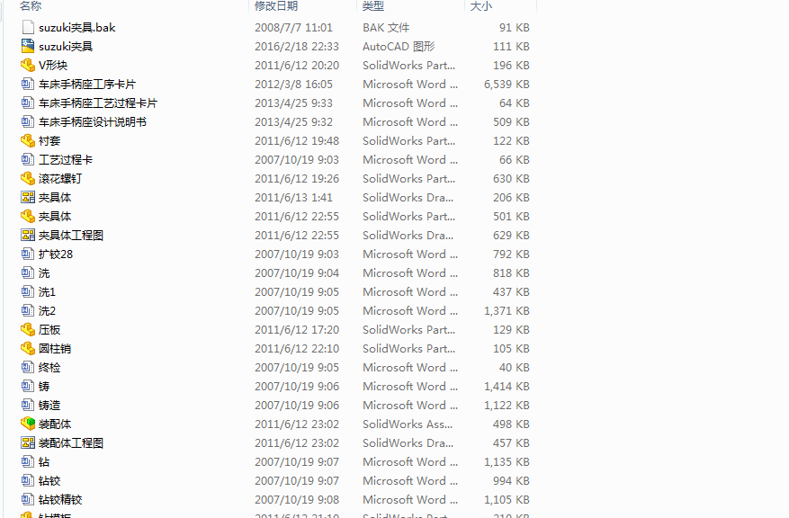Screen dimensions: 789x518
Task: Click the date 2011/6/13 1:41
Action: (x=294, y=197)
